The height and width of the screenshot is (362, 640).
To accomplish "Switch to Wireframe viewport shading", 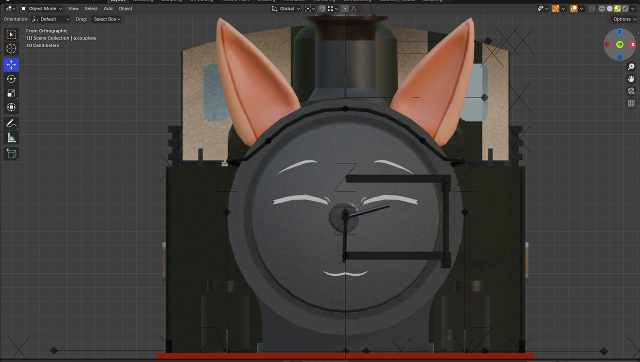I will click(x=602, y=8).
